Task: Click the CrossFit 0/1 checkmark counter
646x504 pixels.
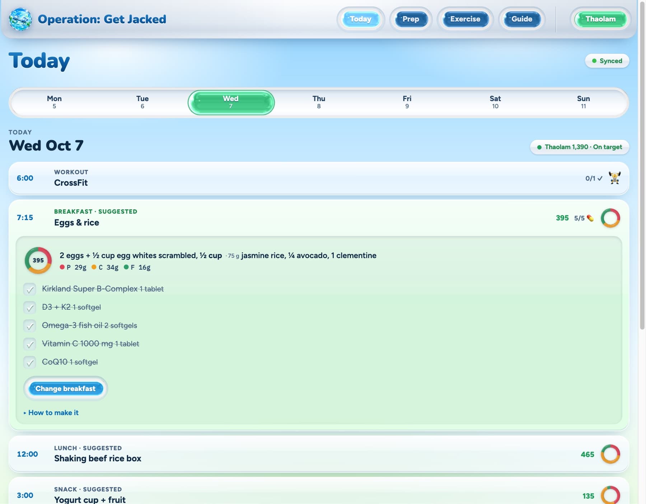Action: [x=594, y=178]
